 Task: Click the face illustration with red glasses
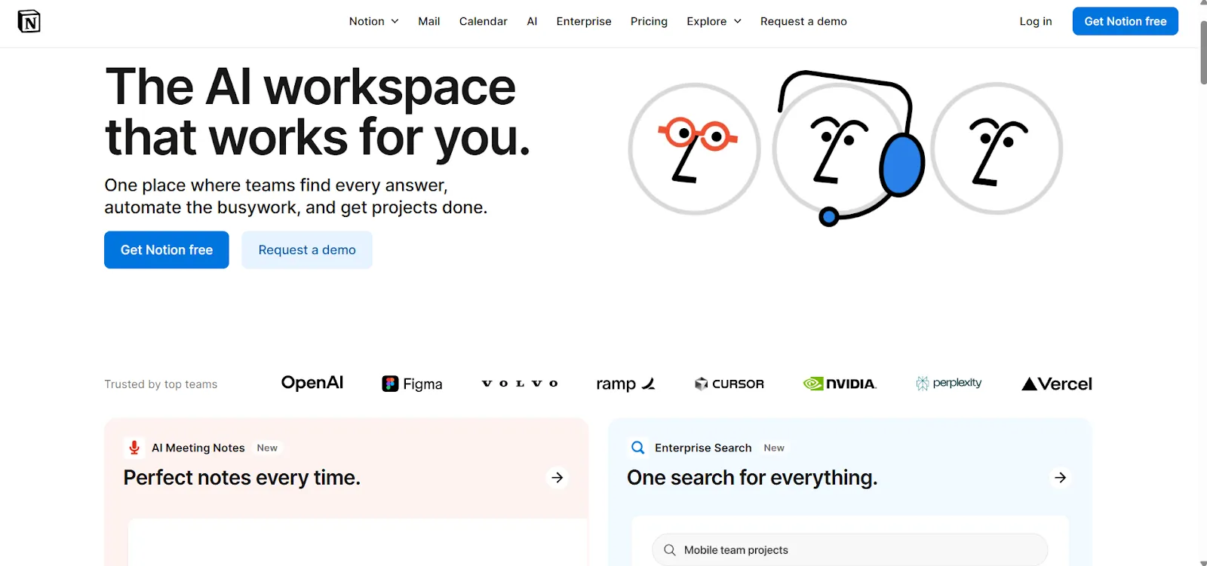tap(694, 148)
